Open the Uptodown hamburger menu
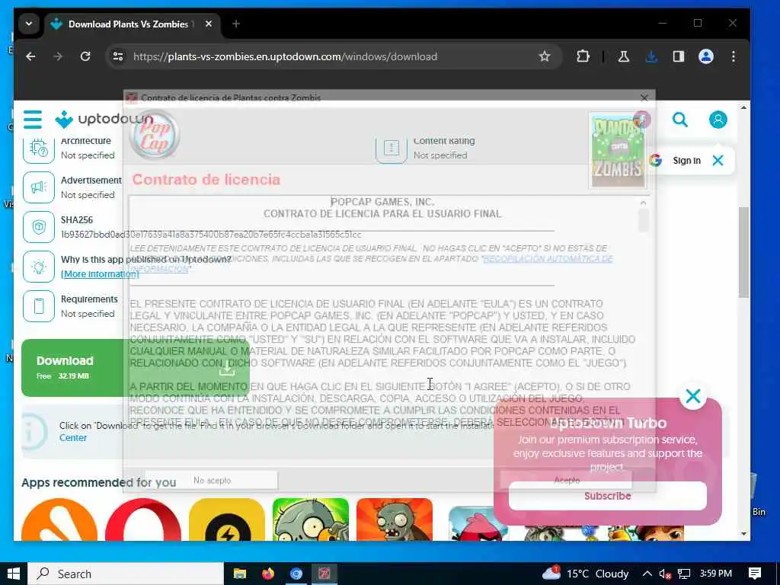This screenshot has height=585, width=780. point(33,120)
